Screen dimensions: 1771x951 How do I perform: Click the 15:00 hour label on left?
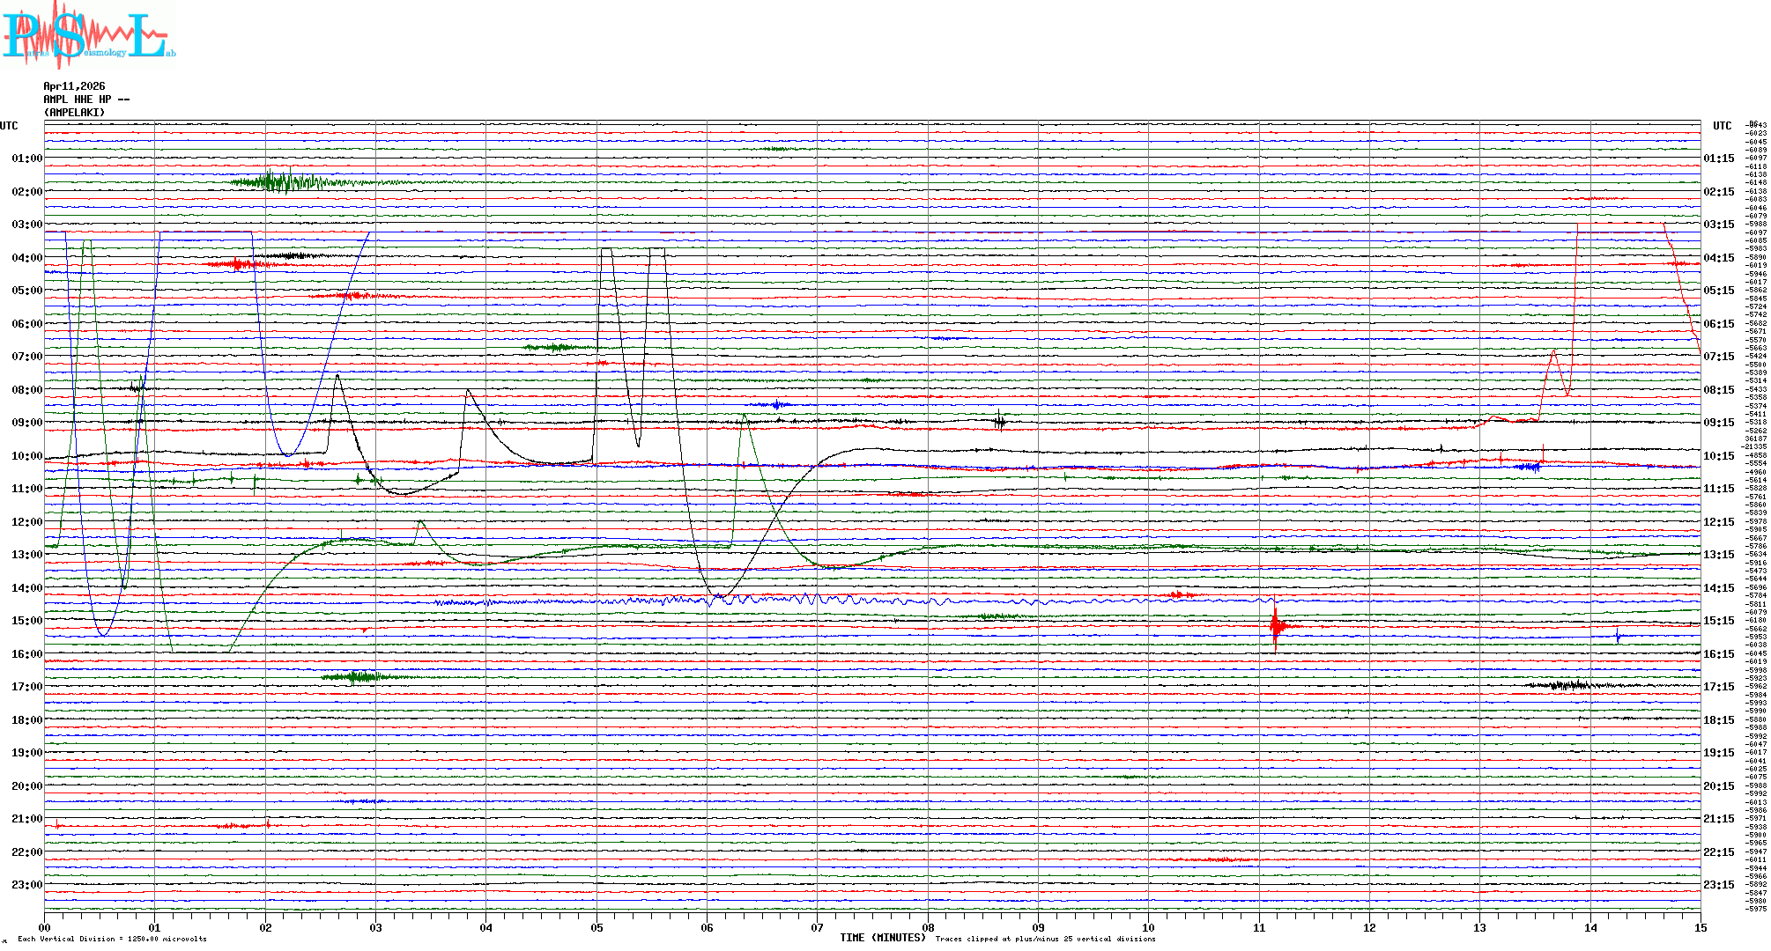coord(26,621)
